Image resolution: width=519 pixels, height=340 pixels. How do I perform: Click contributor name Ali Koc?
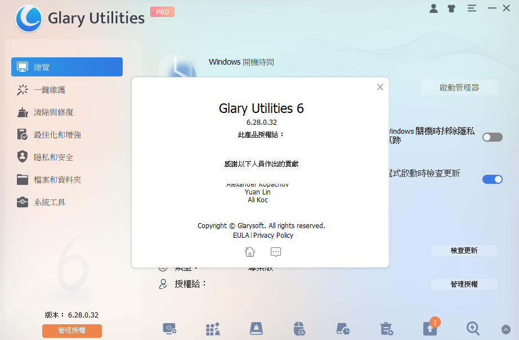(x=258, y=200)
